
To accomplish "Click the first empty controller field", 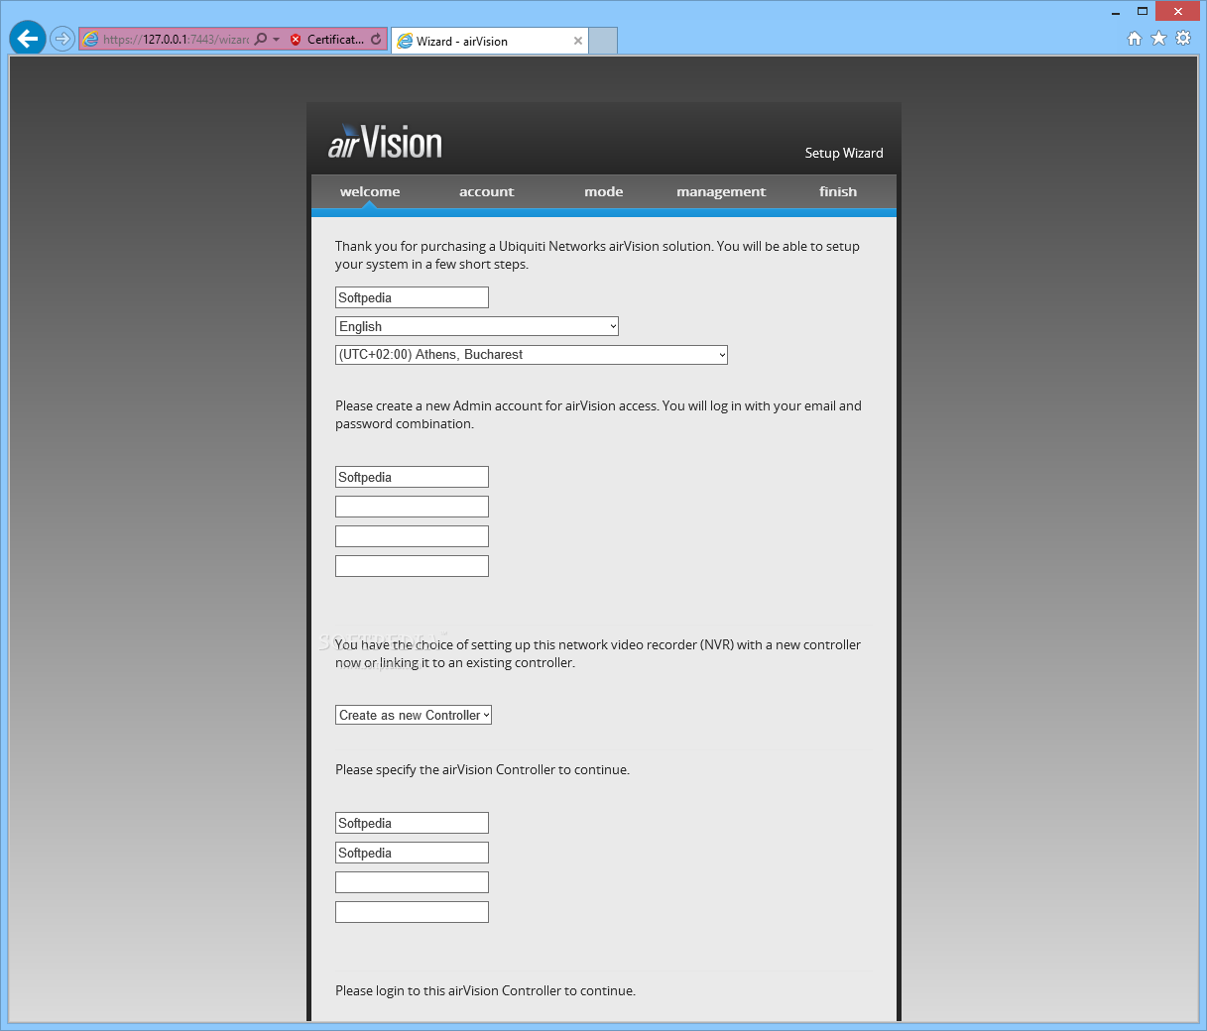I will coord(412,882).
